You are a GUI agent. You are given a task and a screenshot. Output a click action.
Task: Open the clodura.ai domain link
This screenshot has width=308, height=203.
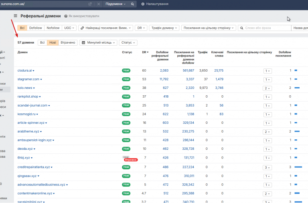pos(24,70)
